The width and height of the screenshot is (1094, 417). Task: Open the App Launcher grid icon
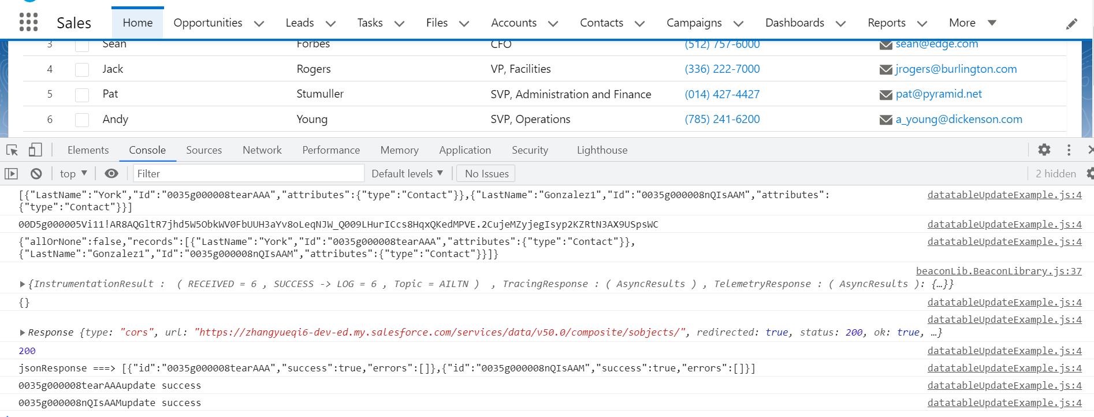point(28,23)
